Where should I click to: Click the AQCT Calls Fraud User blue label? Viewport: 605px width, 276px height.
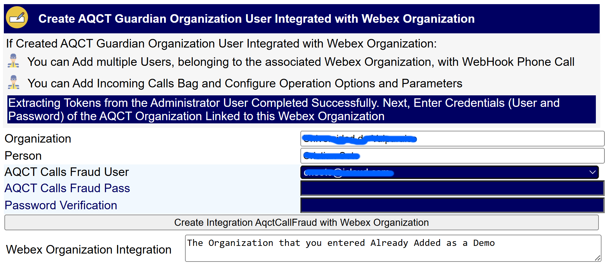click(66, 172)
